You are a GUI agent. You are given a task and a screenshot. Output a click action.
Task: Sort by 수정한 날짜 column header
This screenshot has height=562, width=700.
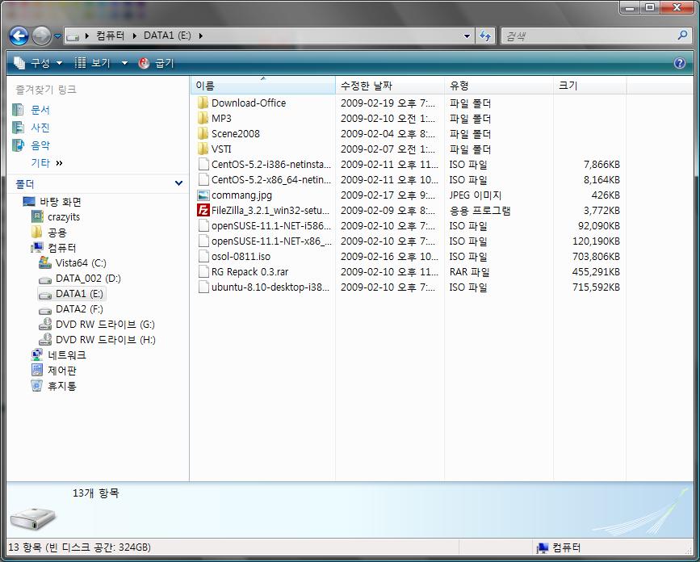click(390, 86)
